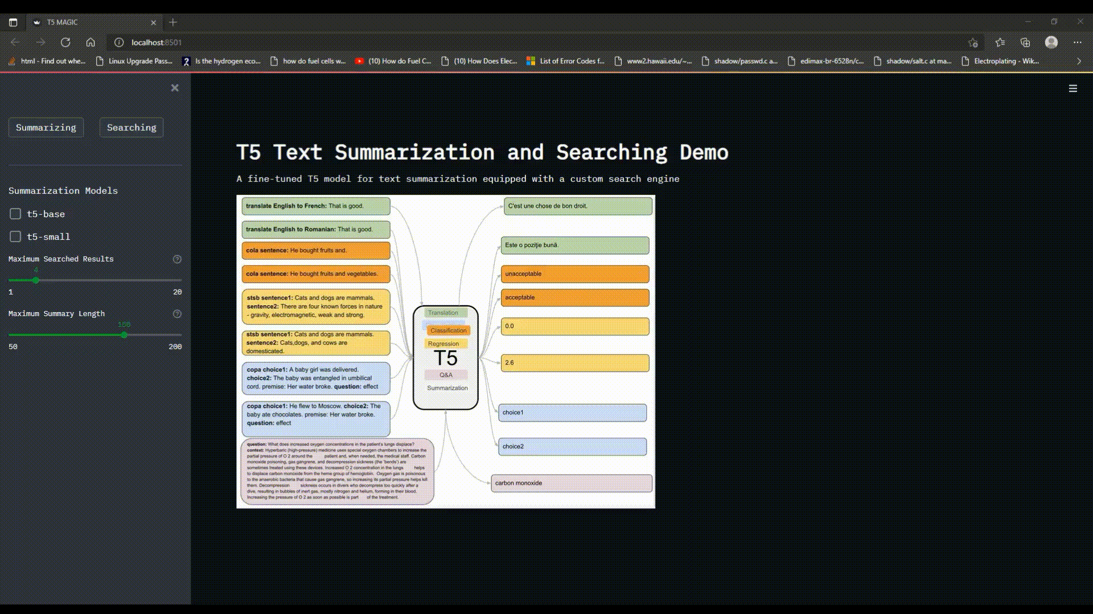Open the tab actions menu icon
This screenshot has width=1093, height=614.
click(x=13, y=22)
